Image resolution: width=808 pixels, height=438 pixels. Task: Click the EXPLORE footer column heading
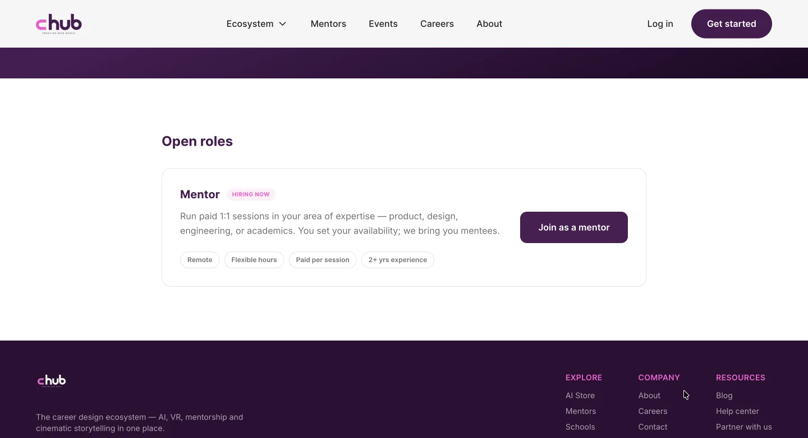coord(584,378)
